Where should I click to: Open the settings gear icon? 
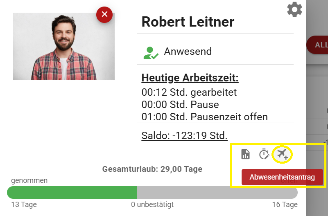[x=294, y=9]
